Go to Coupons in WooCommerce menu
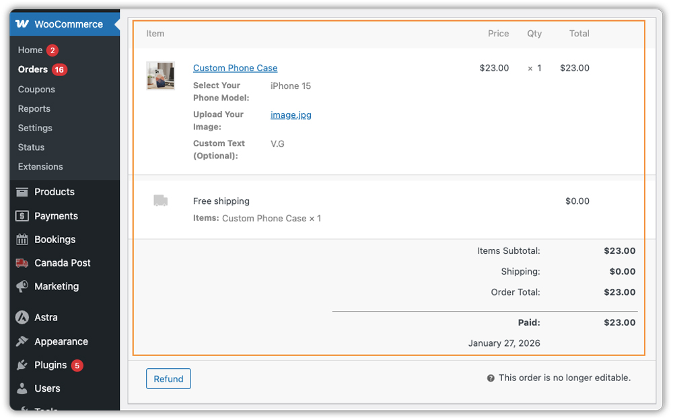This screenshot has height=418, width=673. [x=36, y=90]
